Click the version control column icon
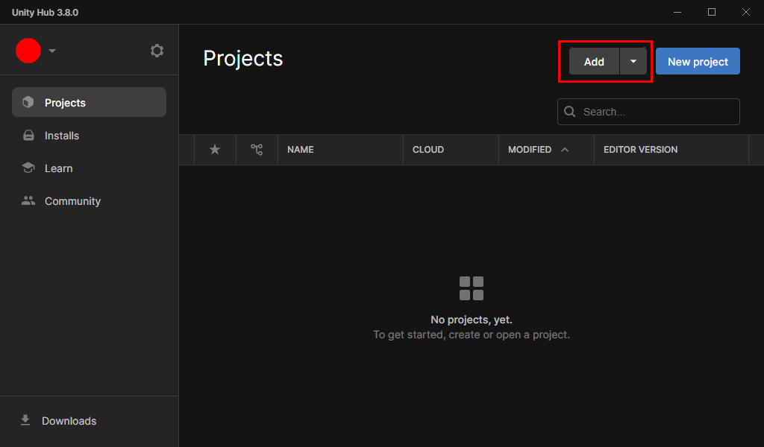Viewport: 764px width, 447px height. click(257, 149)
